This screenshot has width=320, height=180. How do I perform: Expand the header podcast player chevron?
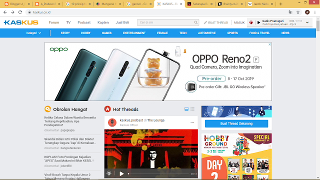(x=307, y=22)
